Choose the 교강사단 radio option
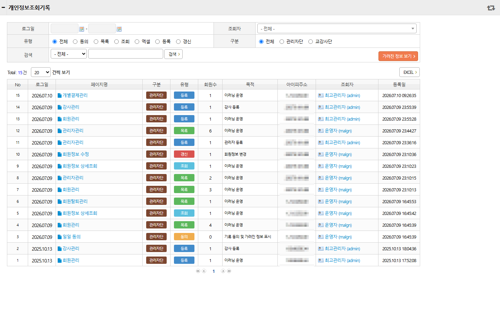This screenshot has height=312, width=500. click(x=310, y=42)
